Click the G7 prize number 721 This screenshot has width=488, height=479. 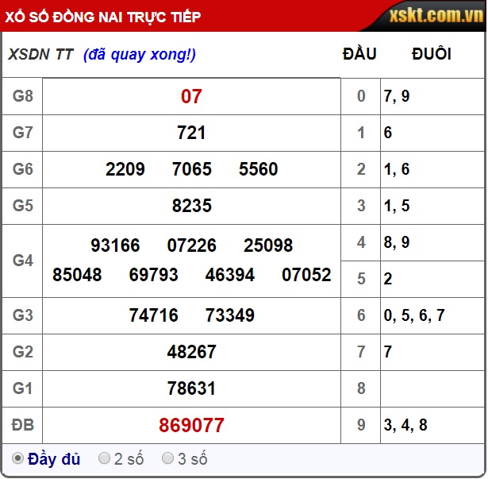pos(191,133)
